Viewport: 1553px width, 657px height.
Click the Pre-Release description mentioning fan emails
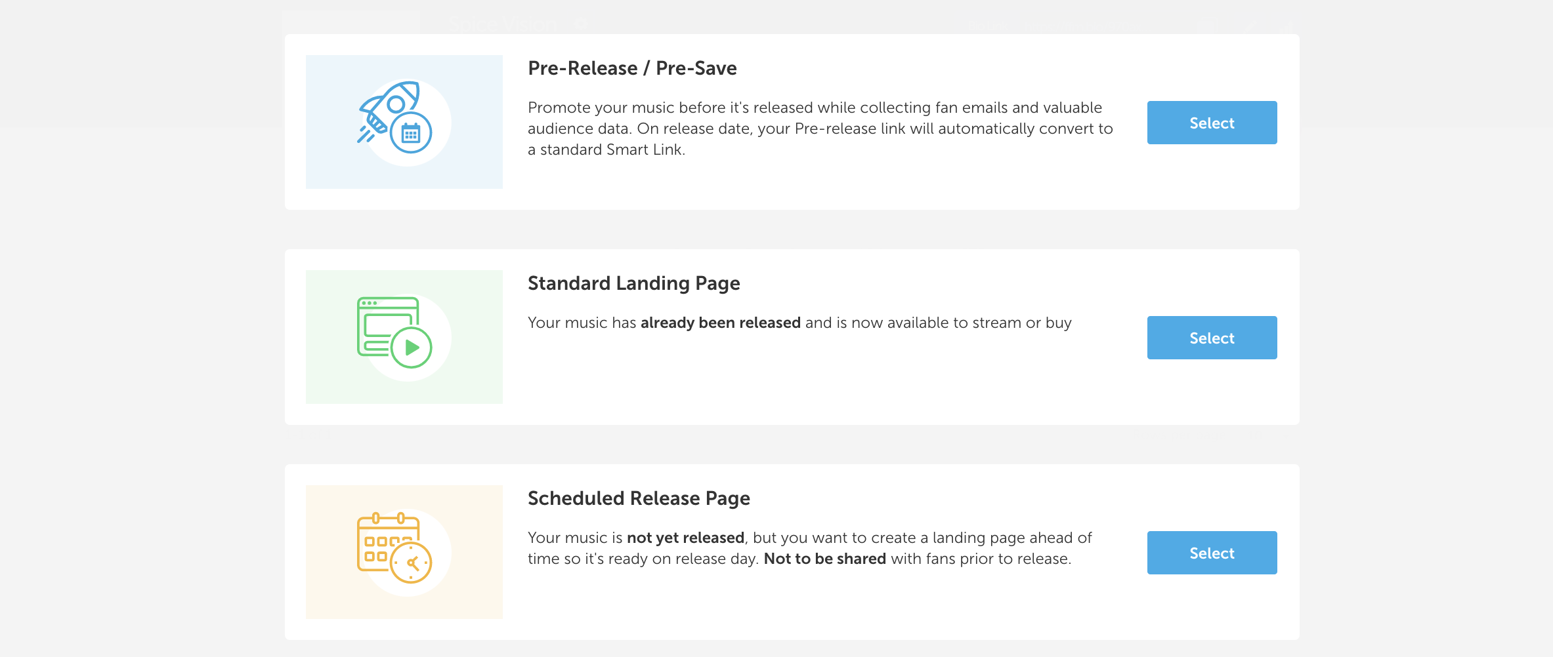pyautogui.click(x=820, y=129)
